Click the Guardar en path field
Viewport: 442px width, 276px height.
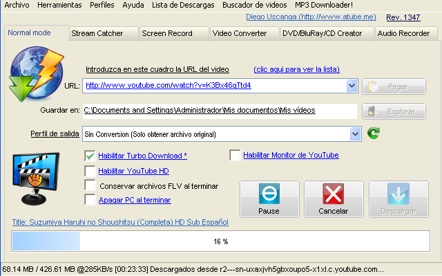click(x=220, y=111)
